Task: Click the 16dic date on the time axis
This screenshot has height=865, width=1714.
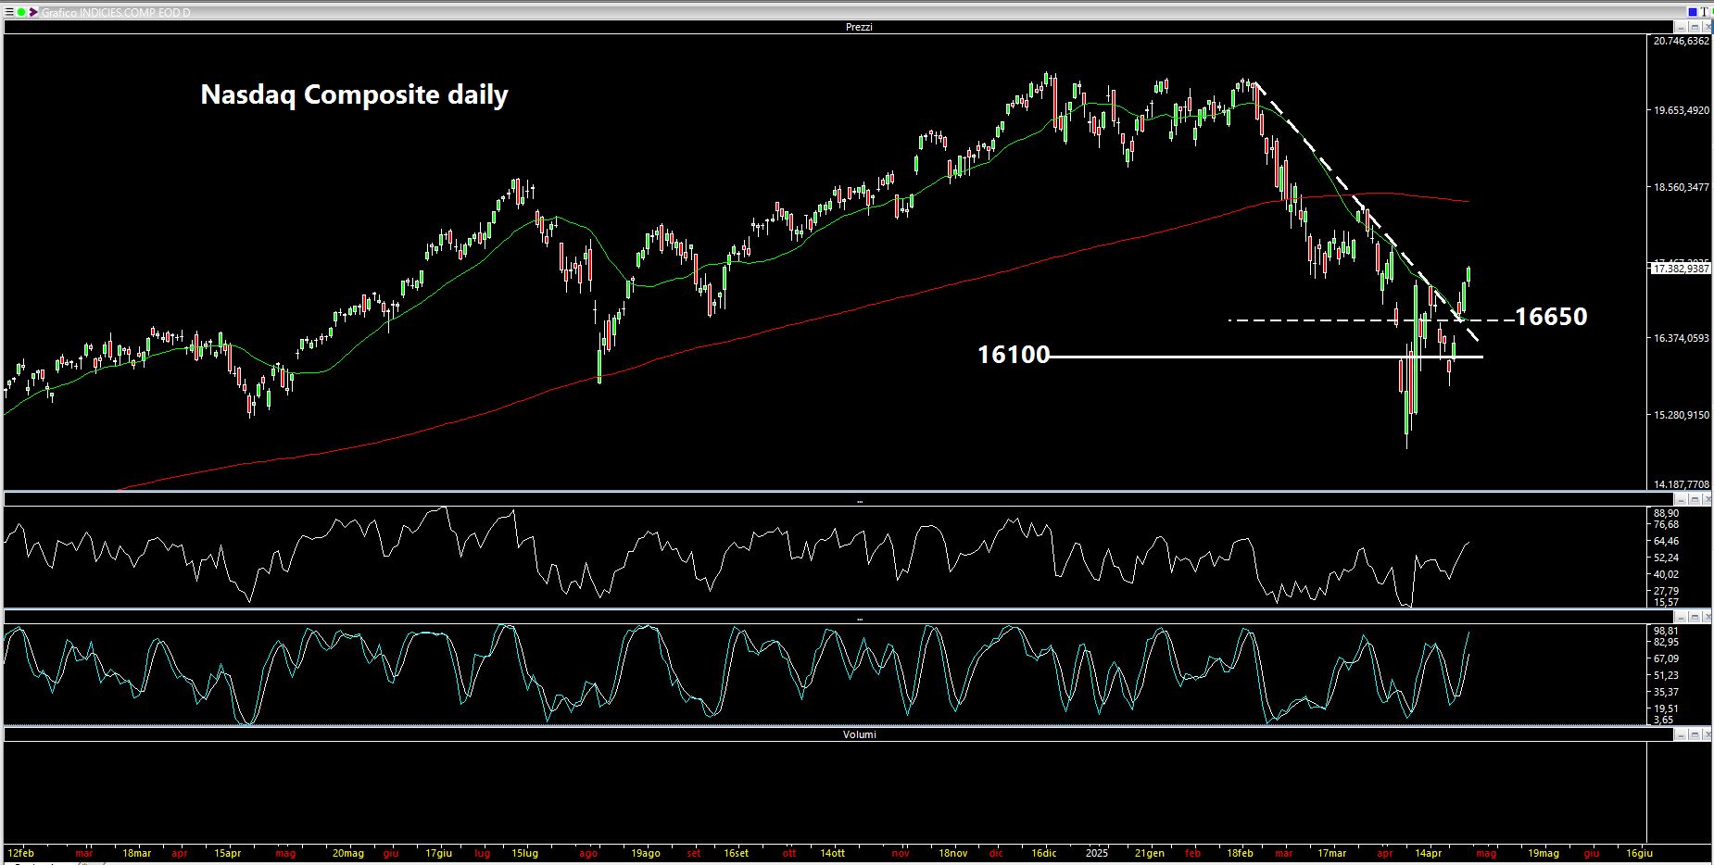Action: point(1043,853)
